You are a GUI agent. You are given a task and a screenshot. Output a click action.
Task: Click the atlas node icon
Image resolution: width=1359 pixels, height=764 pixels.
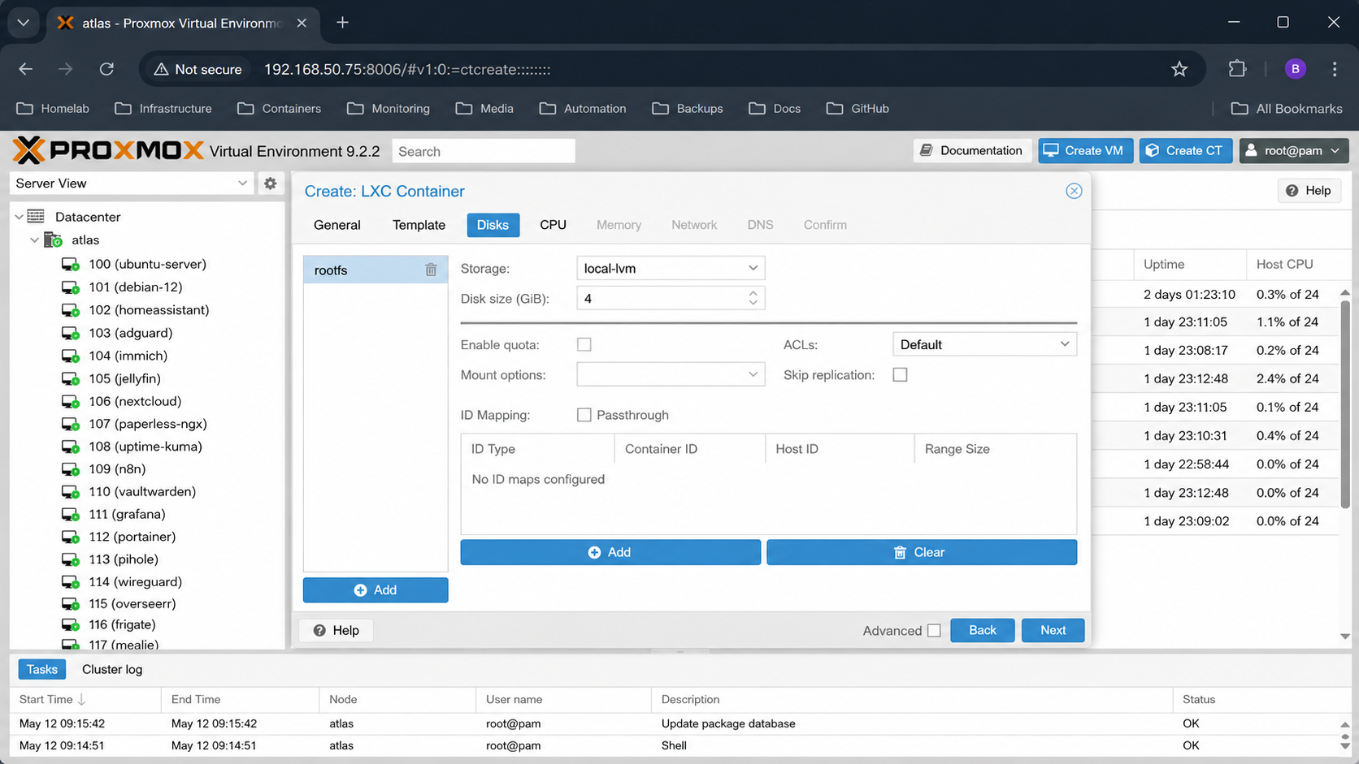pos(54,240)
